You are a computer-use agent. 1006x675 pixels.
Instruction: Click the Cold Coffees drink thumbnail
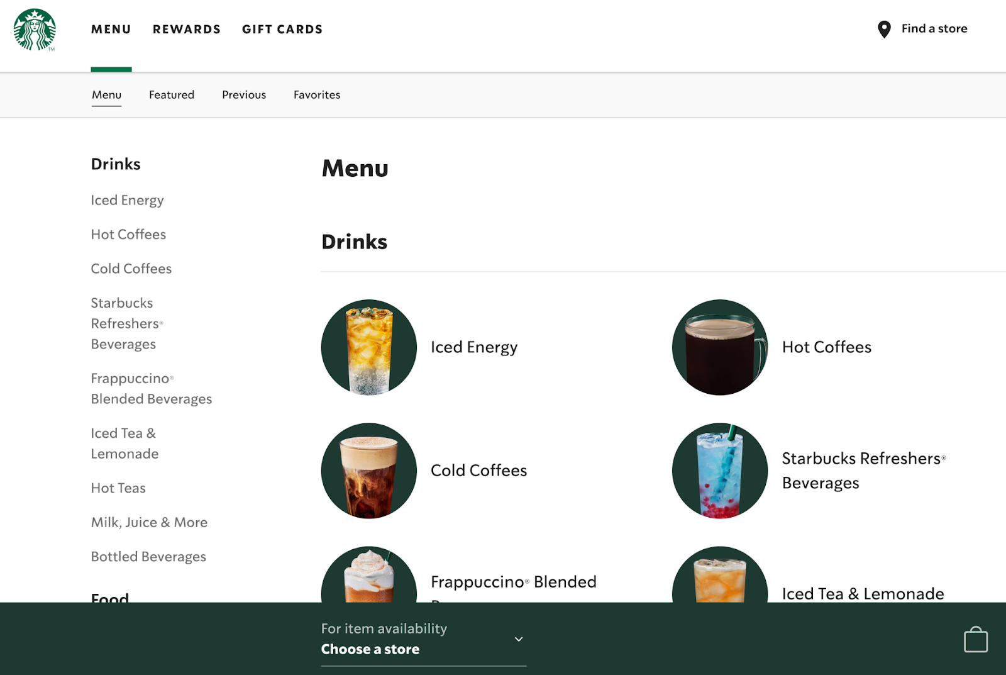click(369, 471)
